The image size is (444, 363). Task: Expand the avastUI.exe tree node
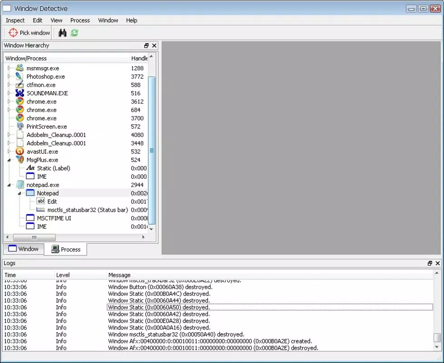click(x=9, y=152)
